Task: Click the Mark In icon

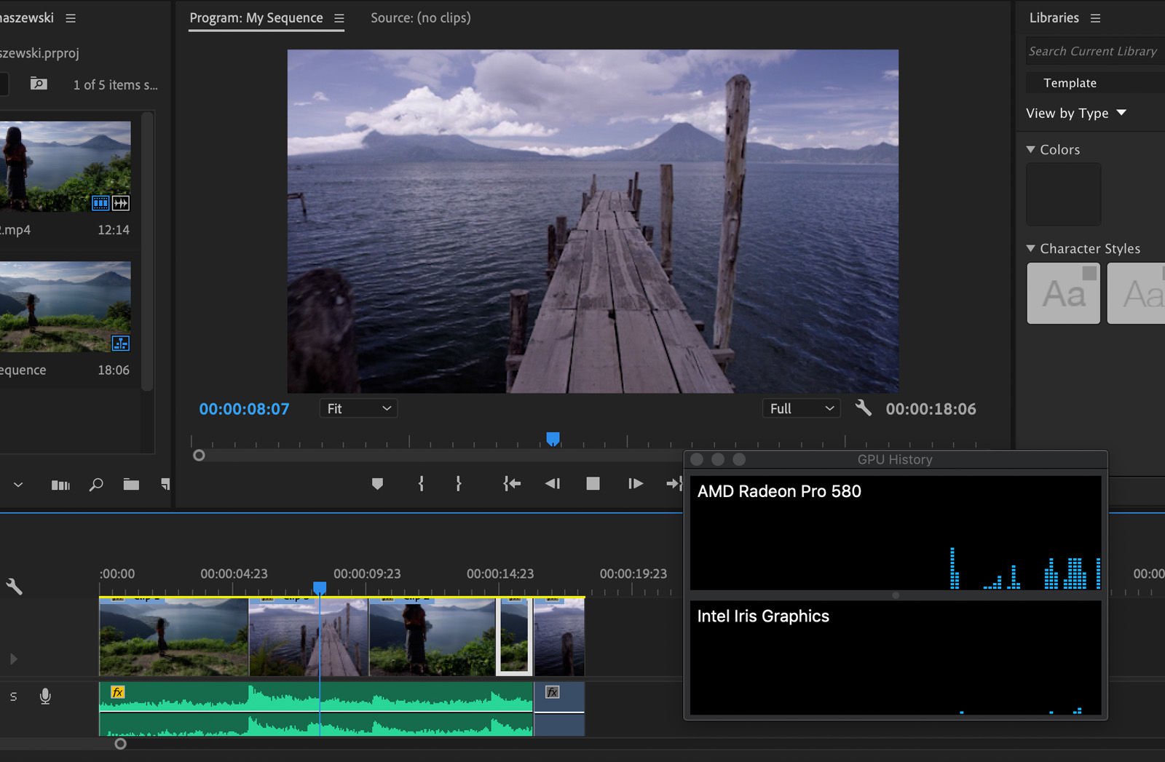Action: (x=421, y=483)
